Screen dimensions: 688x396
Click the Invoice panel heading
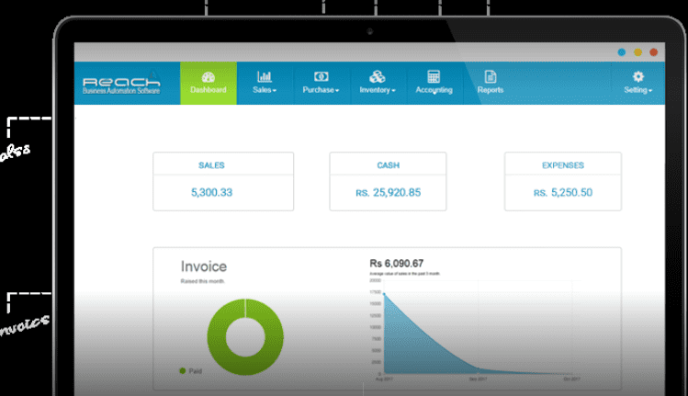tap(204, 266)
